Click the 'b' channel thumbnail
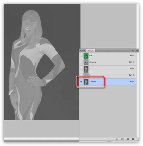This screenshot has width=143, height=146. [86, 75]
